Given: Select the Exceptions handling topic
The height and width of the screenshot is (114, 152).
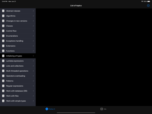Looking at the screenshot, I should pyautogui.click(x=18, y=41).
